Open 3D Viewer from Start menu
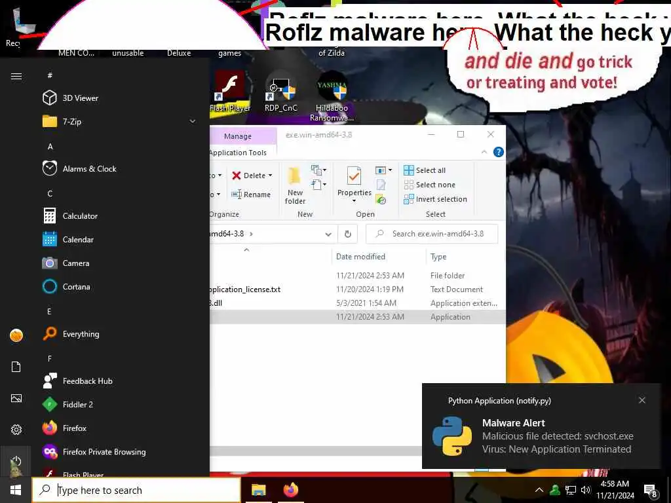 [80, 98]
